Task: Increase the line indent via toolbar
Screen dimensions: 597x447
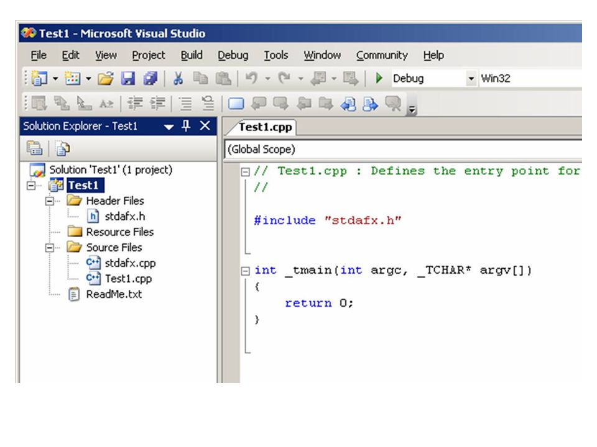Action: click(157, 104)
